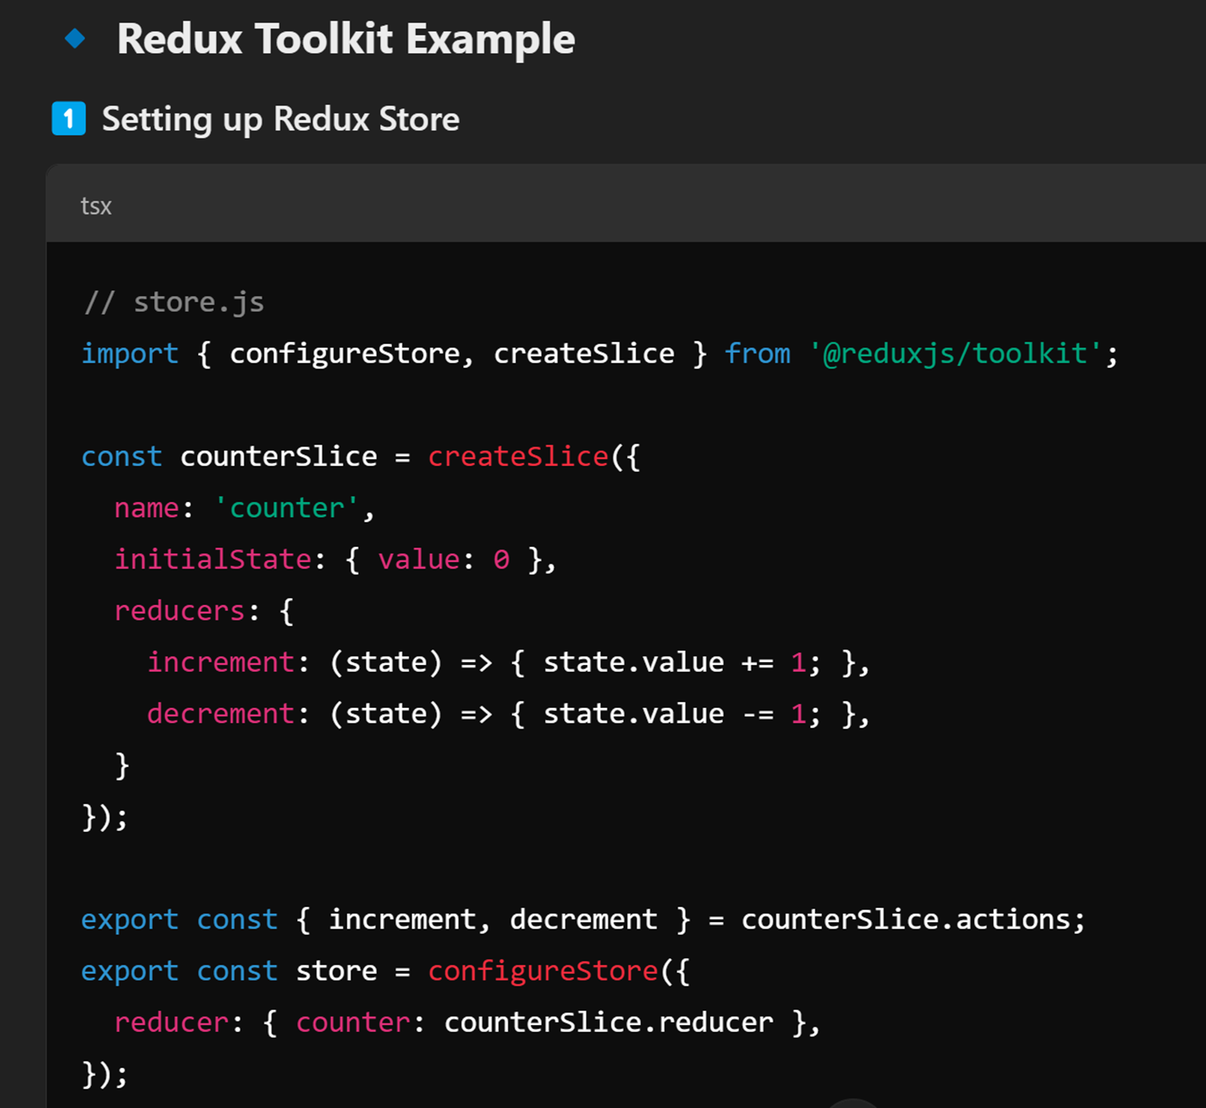Image resolution: width=1206 pixels, height=1108 pixels.
Task: Click the red 'createSlice' function call
Action: [519, 457]
